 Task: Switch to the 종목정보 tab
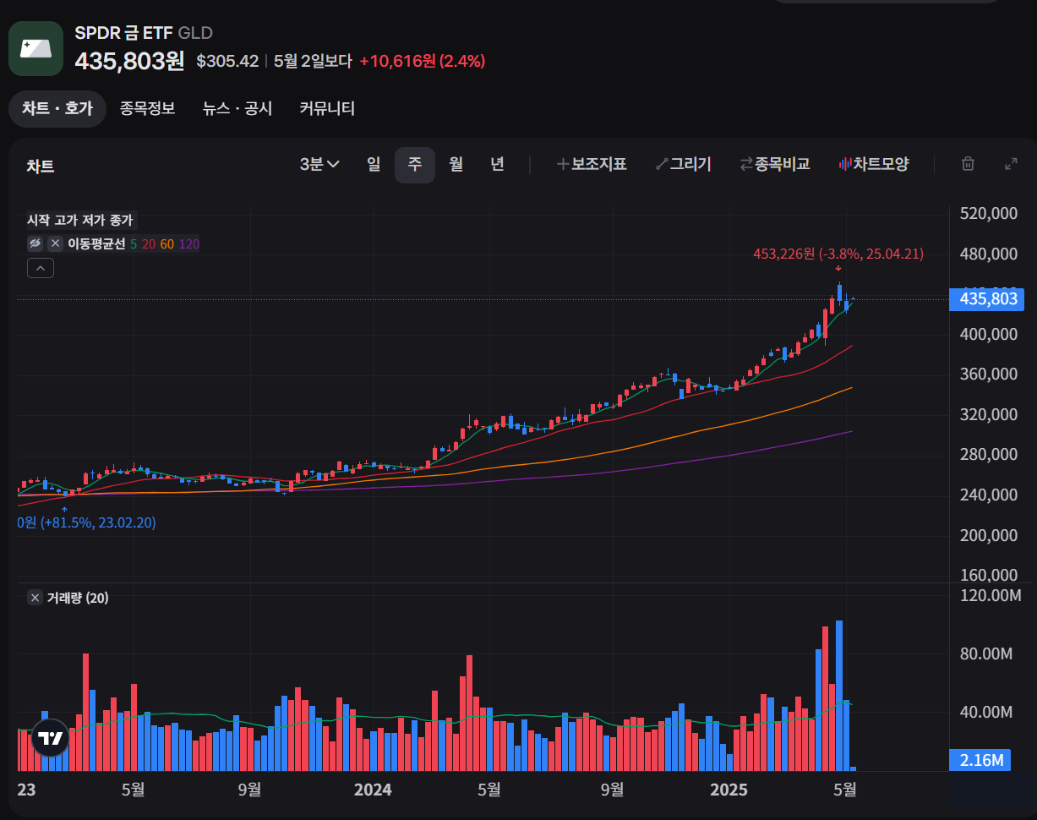click(147, 109)
